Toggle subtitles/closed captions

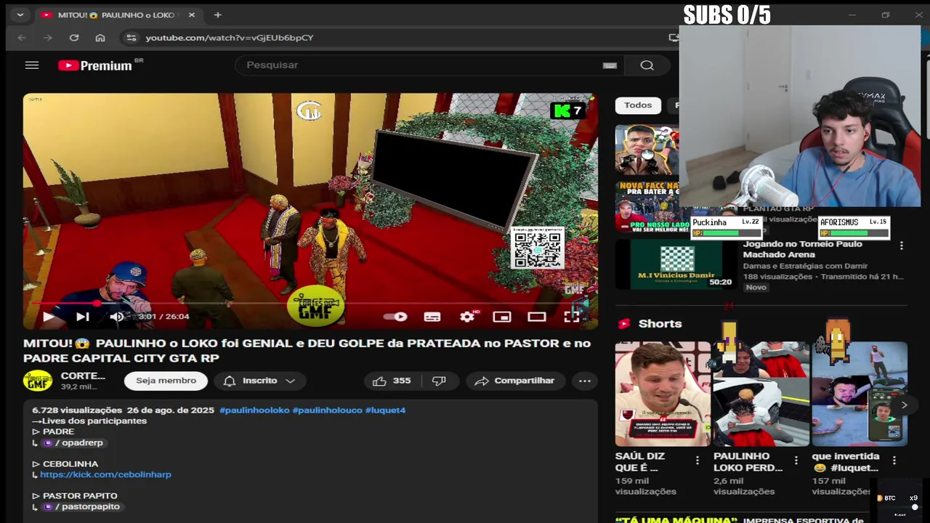(x=432, y=317)
